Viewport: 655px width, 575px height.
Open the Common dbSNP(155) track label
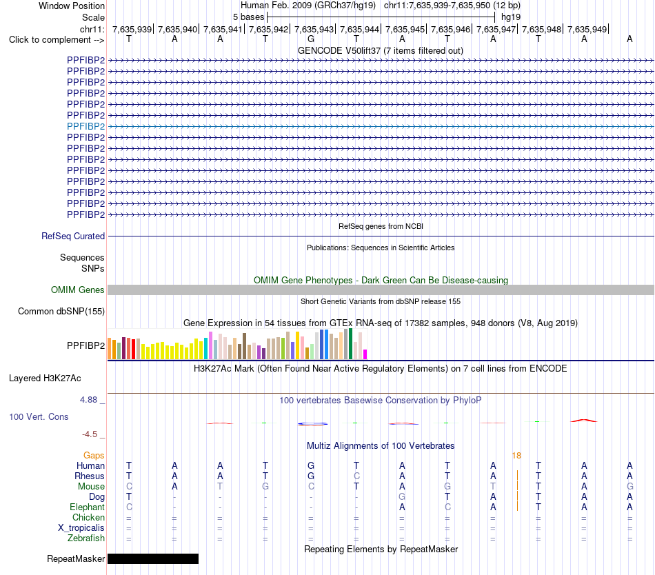[61, 311]
